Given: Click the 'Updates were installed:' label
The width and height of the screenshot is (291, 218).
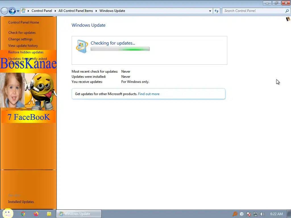Looking at the screenshot, I should pos(89,77).
